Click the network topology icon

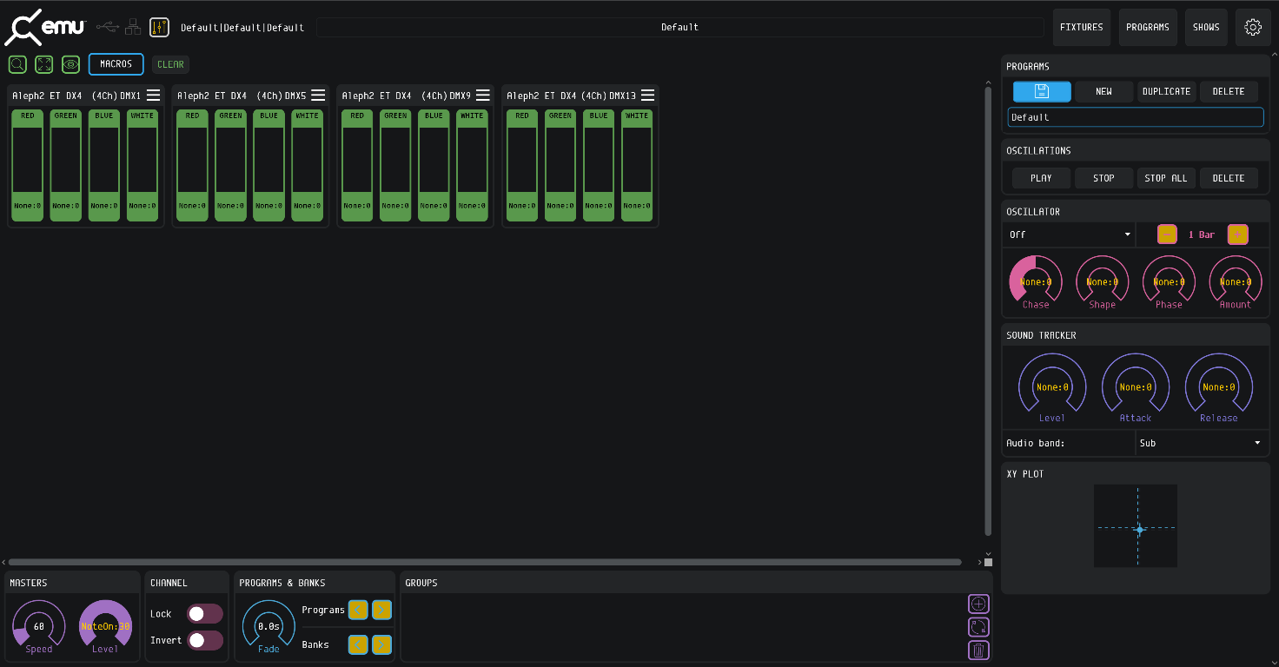click(x=132, y=27)
